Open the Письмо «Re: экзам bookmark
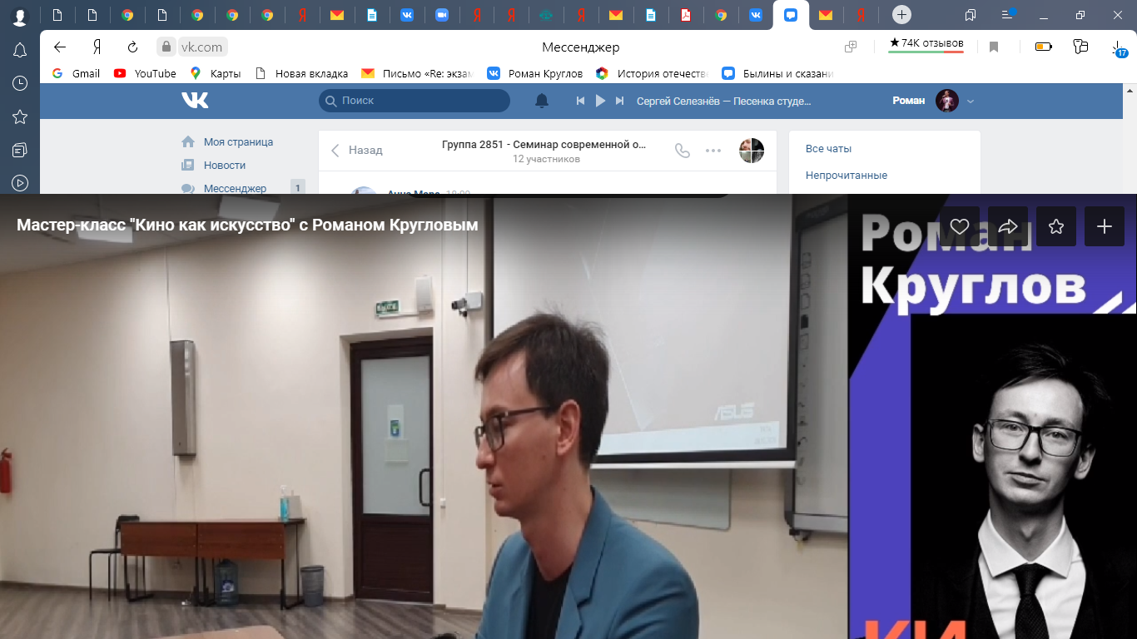Screen dimensions: 1137x639 coord(417,73)
